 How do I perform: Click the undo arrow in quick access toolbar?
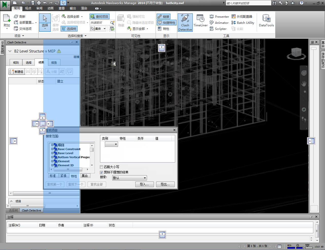45,3
